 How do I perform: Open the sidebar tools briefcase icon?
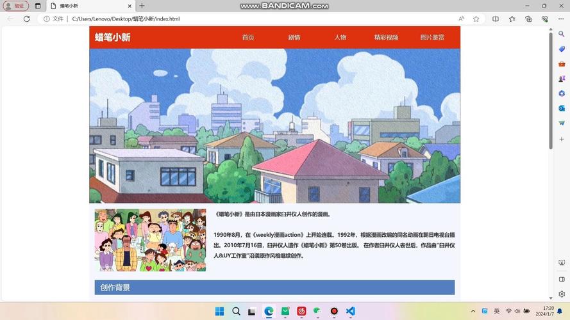tap(562, 64)
